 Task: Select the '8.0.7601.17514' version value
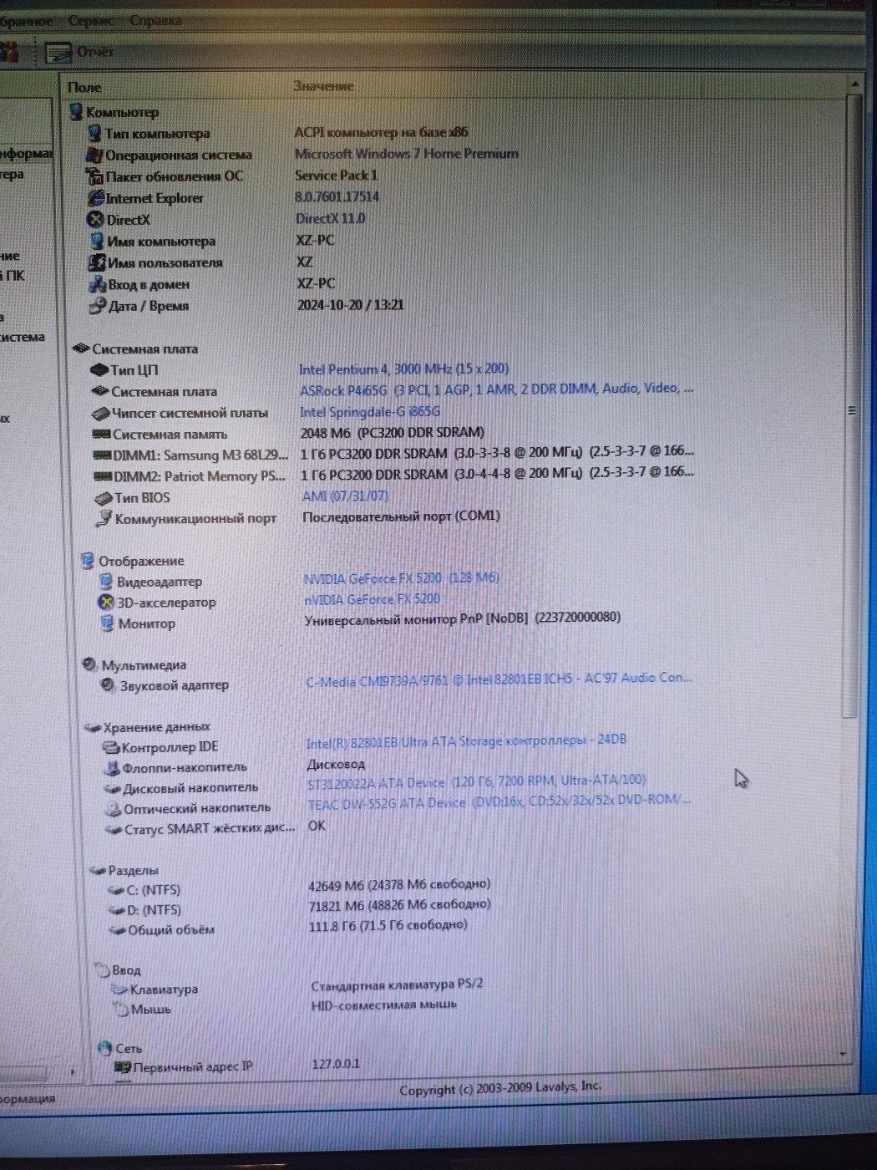tap(337, 197)
